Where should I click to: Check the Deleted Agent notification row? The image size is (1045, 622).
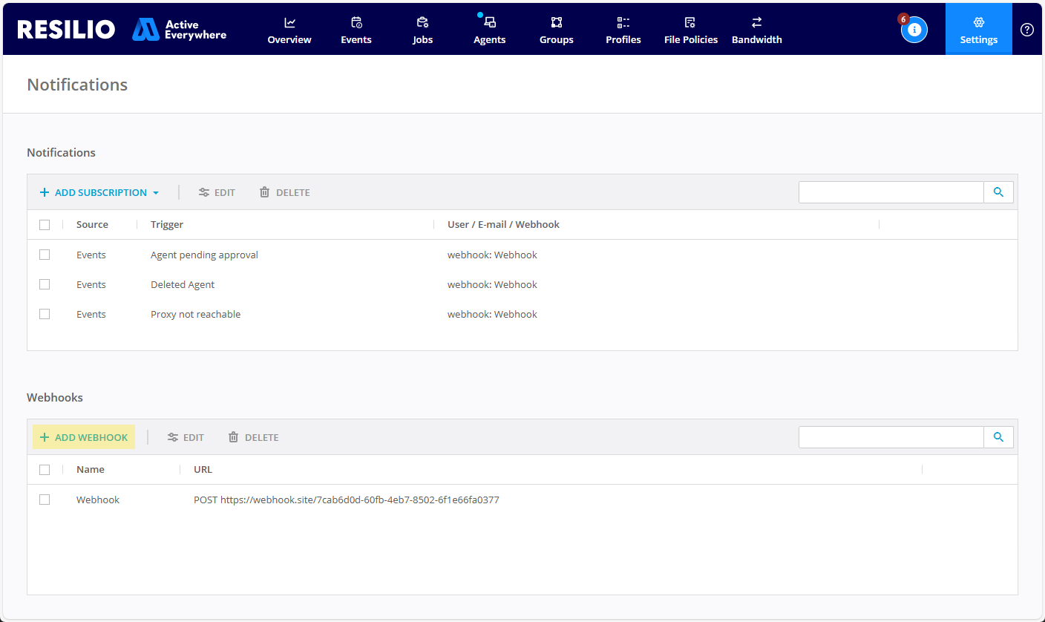click(x=45, y=284)
